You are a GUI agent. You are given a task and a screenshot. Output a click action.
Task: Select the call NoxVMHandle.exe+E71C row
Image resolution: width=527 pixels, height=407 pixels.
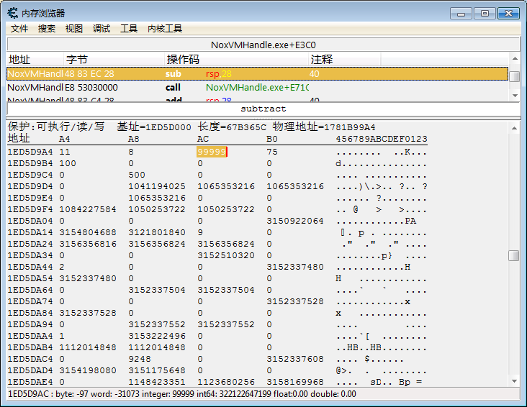point(257,87)
